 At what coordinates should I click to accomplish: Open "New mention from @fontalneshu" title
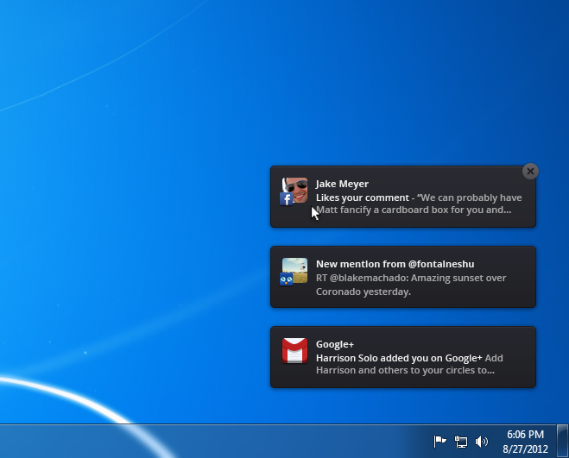coord(395,264)
